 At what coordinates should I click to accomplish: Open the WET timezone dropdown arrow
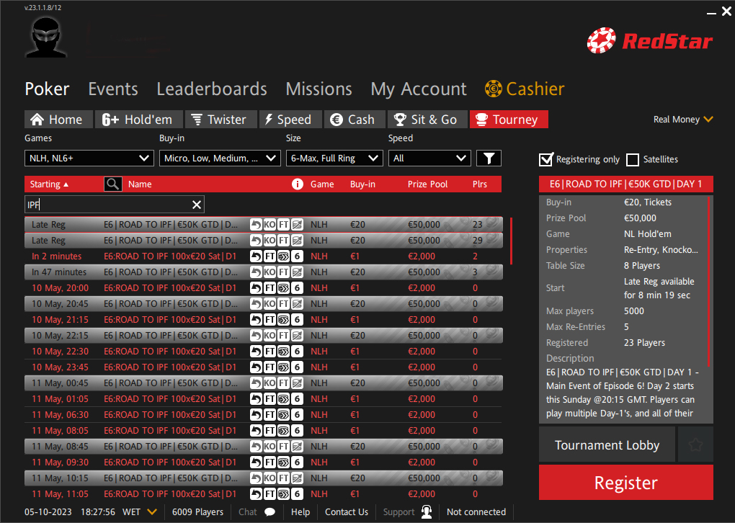click(x=152, y=511)
